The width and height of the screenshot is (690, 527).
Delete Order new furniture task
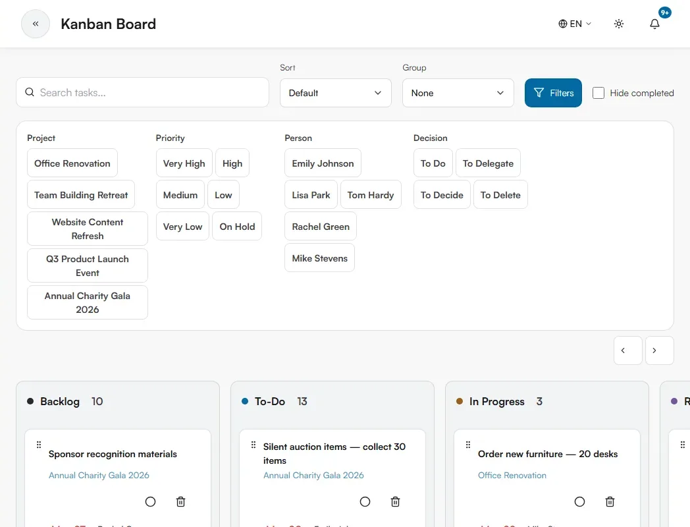coord(610,501)
